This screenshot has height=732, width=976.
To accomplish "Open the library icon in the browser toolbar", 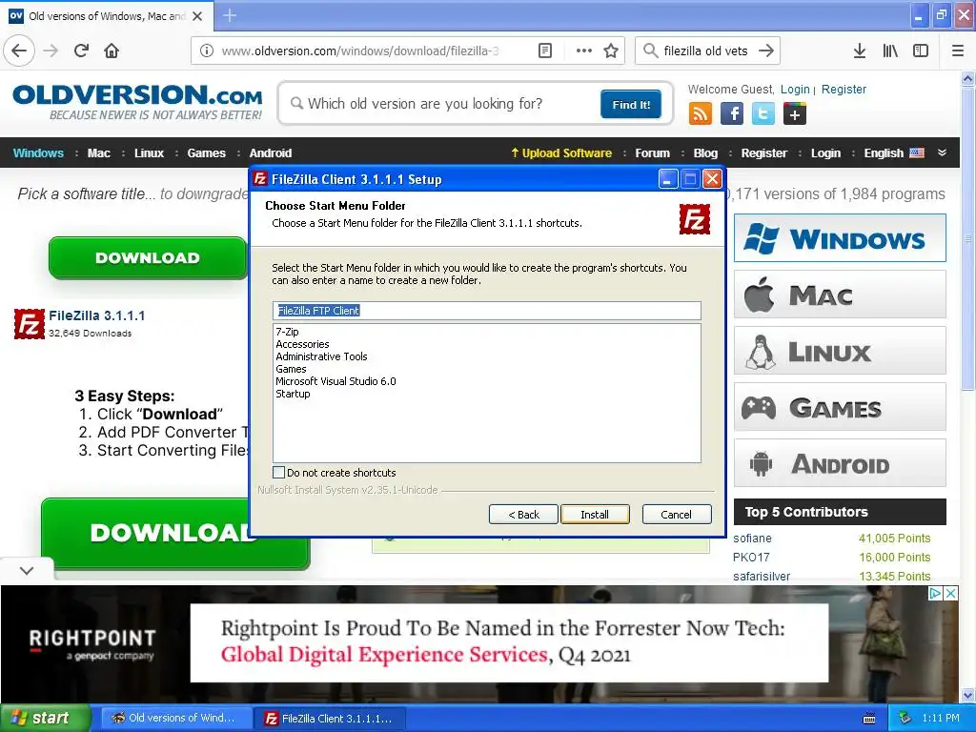I will click(x=890, y=51).
